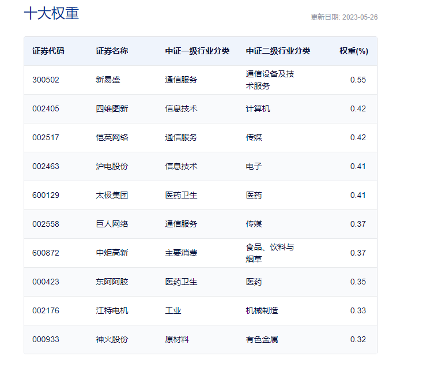Click the 中证一级行业分类 column header

(197, 51)
